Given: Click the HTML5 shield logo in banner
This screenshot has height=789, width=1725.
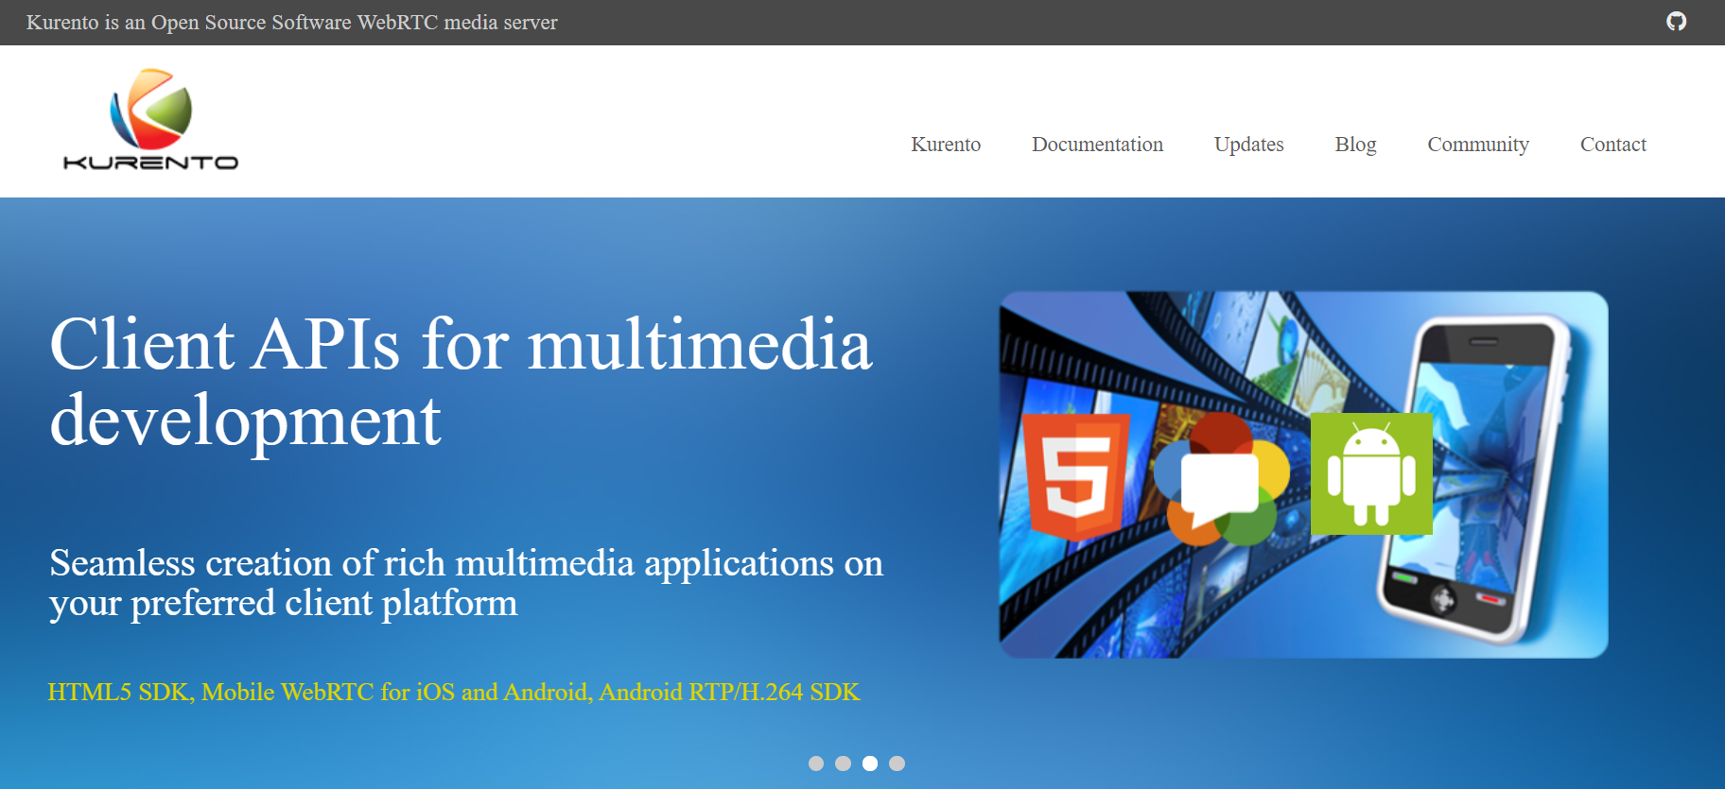Looking at the screenshot, I should (1076, 475).
